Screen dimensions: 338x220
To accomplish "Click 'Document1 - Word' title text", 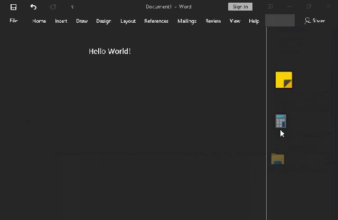I will [168, 7].
